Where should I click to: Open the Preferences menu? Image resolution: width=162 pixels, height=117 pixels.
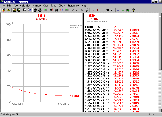74,6
